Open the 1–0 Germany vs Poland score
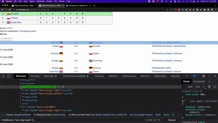Viewport: 218px width, 123px height. tap(76, 53)
